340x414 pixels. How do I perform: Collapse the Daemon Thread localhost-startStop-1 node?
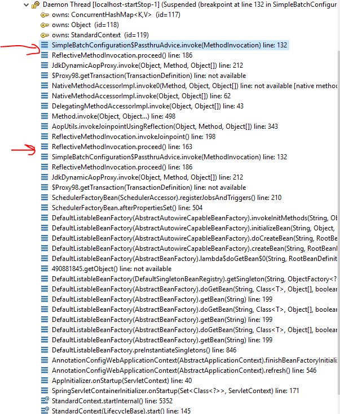pos(26,5)
